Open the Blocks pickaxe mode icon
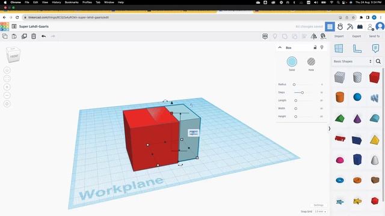Screen dimensions: 385x216 coord(350,26)
